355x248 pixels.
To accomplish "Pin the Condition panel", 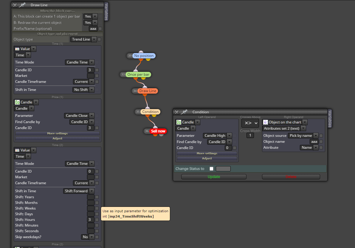I will (x=184, y=112).
